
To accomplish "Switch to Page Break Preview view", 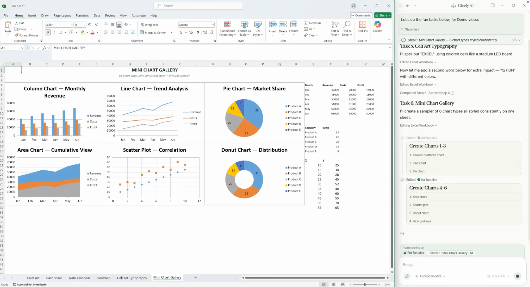I will click(x=343, y=284).
